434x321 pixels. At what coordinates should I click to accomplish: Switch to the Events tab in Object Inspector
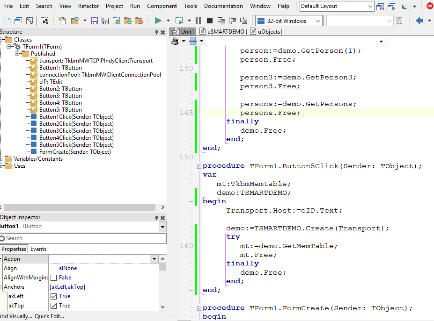pos(38,249)
